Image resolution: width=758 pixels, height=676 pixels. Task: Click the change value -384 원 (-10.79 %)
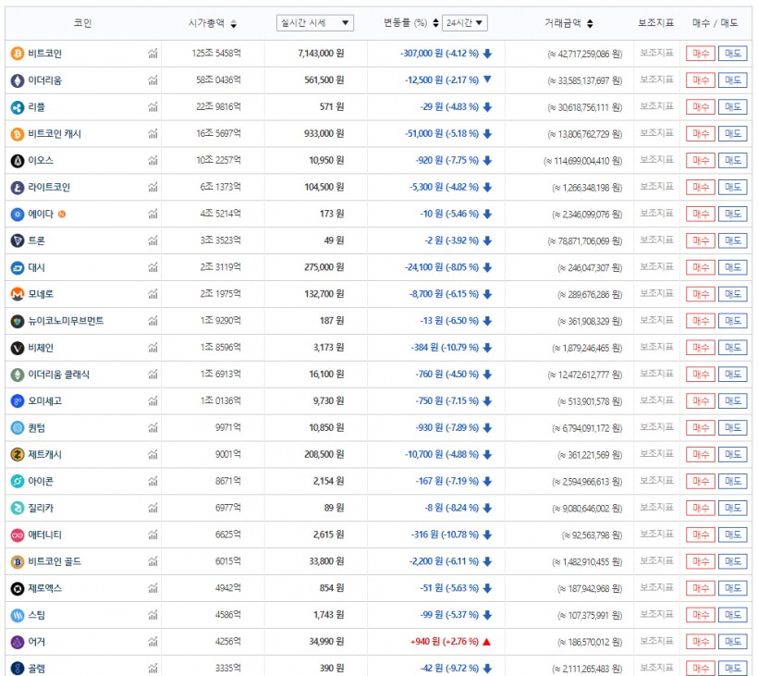(x=445, y=347)
